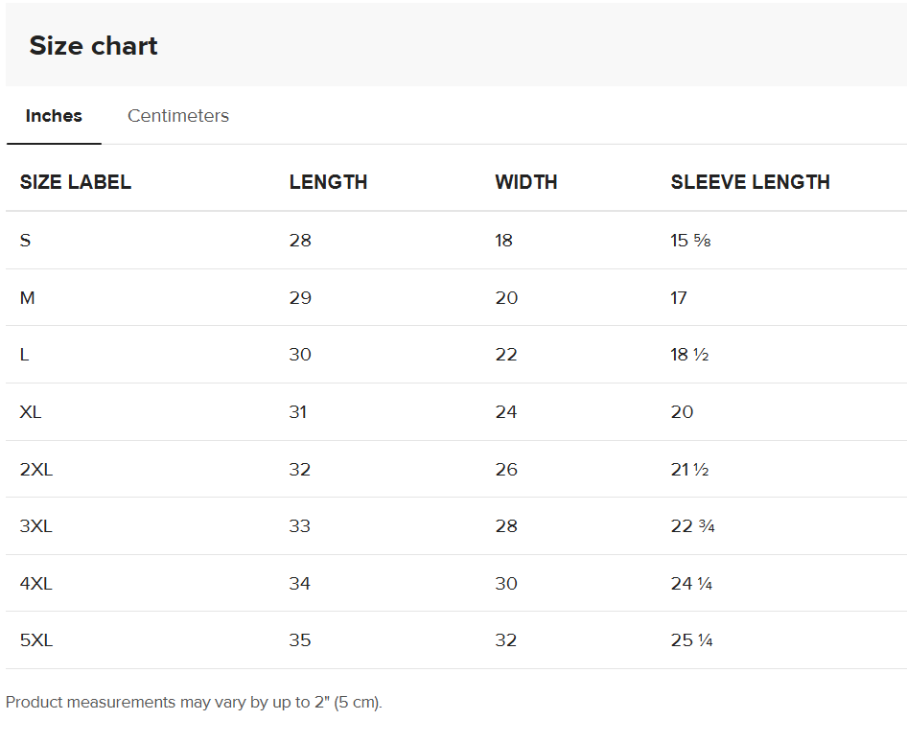
Task: Select the 5XL size row label
Action: [36, 640]
